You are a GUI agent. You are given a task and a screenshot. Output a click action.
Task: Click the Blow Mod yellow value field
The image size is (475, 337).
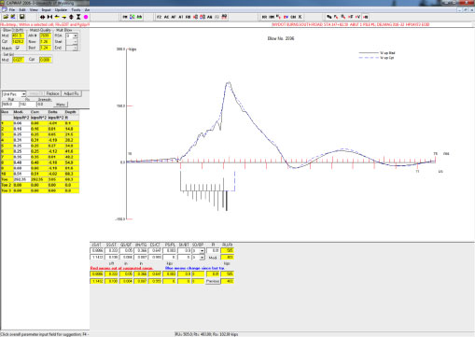(x=18, y=35)
